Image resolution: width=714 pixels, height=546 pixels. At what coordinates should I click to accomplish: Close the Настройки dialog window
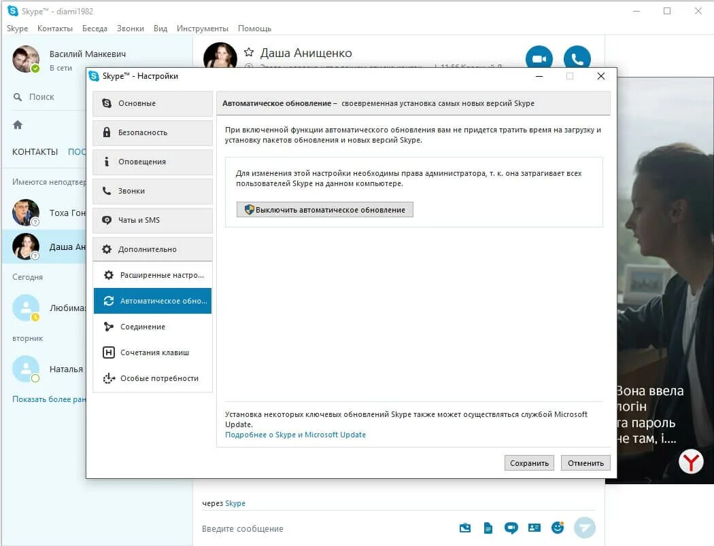[x=601, y=76]
